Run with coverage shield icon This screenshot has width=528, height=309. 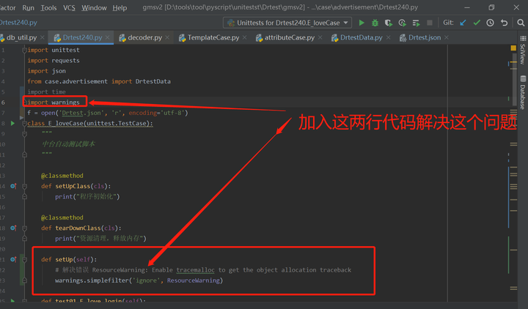click(x=388, y=23)
